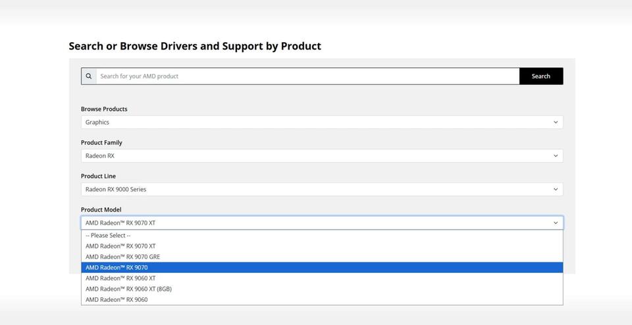This screenshot has height=325, width=632.
Task: Select the -- Please Select -- option
Action: 322,235
